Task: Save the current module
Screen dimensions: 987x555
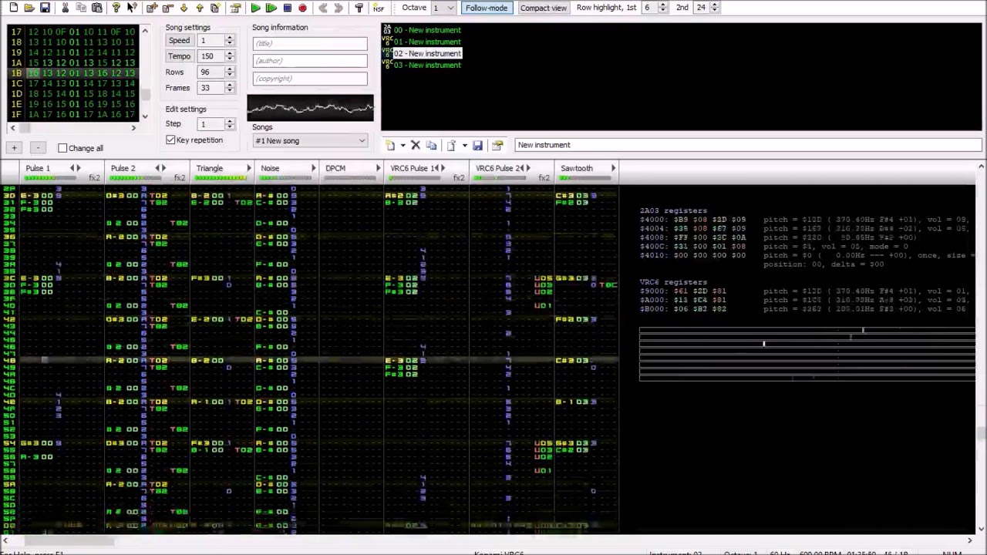Action: coord(45,8)
